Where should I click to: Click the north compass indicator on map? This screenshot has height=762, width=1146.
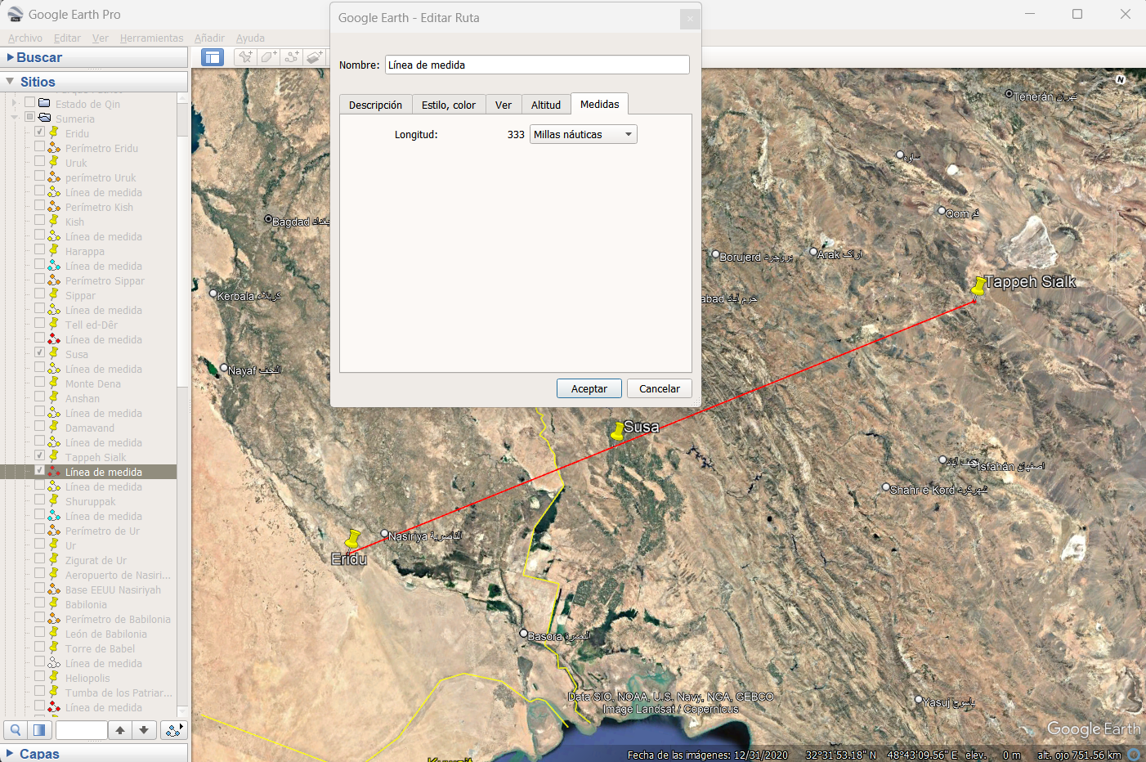pos(1120,79)
